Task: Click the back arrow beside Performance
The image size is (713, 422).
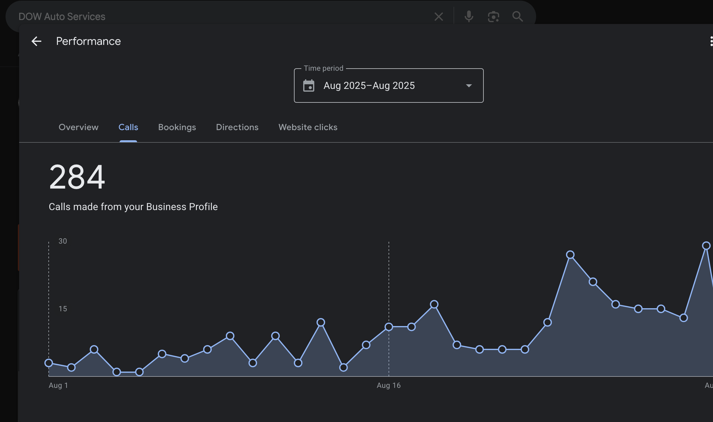Action: coord(36,41)
